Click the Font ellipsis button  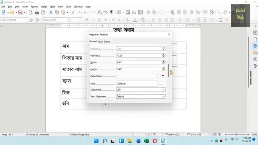pos(162,83)
